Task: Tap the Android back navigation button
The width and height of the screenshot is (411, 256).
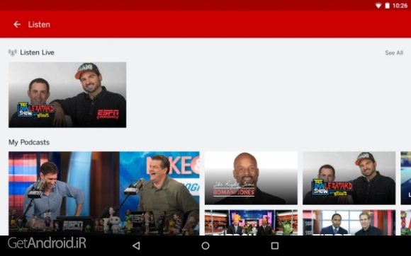Action: (x=136, y=245)
